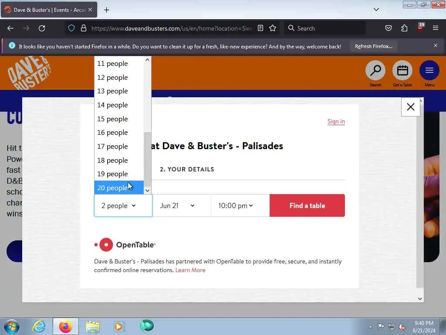Collapse the 2 people party size dropdown
This screenshot has height=335, width=446.
coord(123,206)
